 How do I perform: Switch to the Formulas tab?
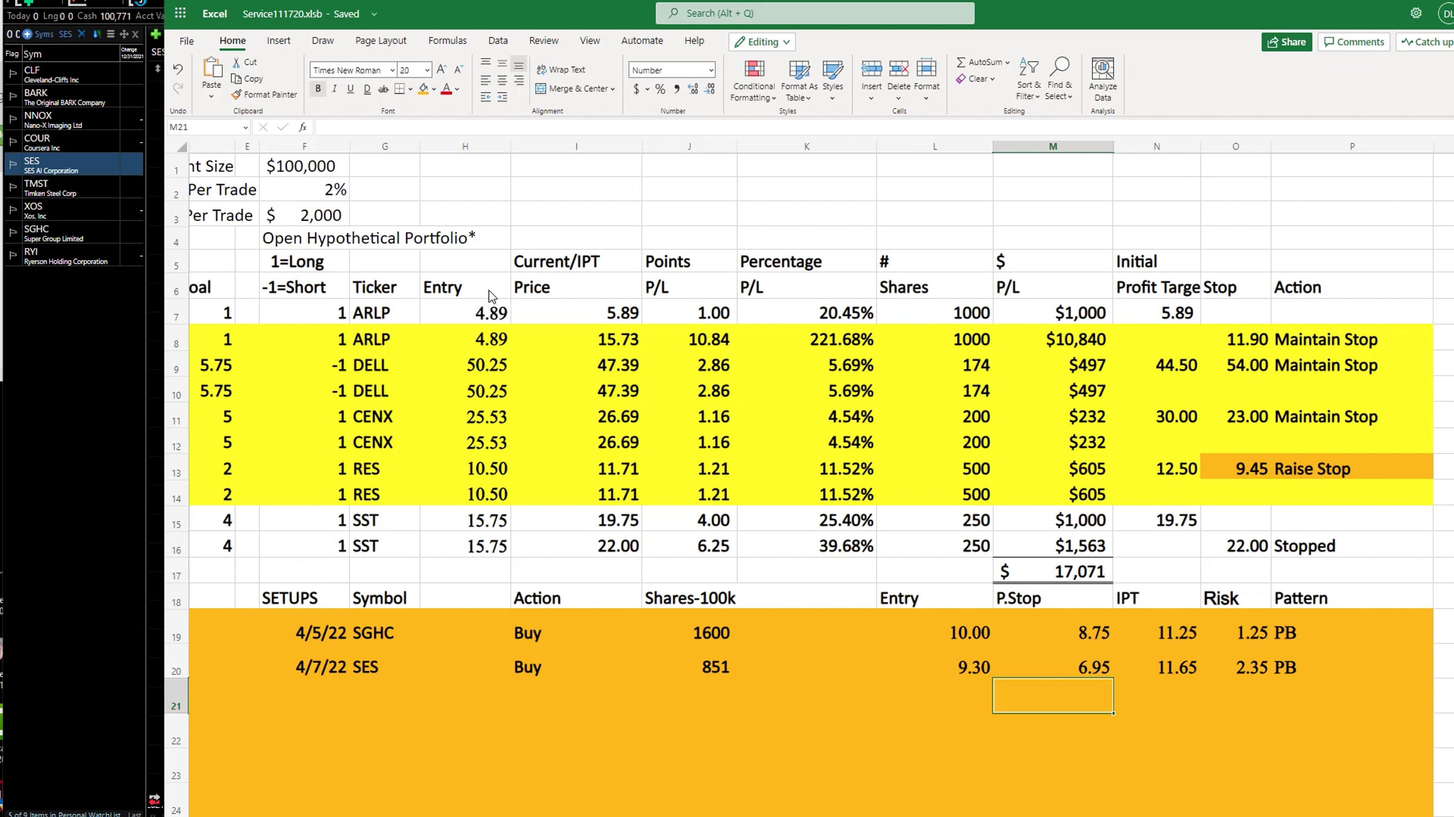point(447,41)
